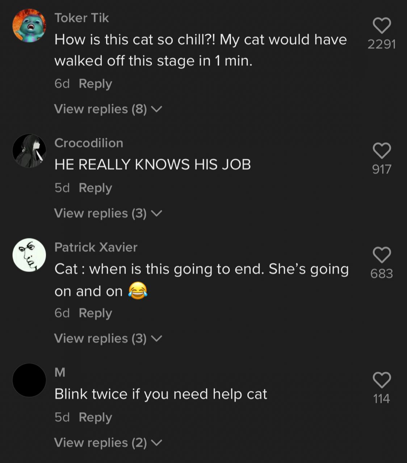The width and height of the screenshot is (407, 463).
Task: Open the Crocodilion username
Action: pyautogui.click(x=89, y=143)
